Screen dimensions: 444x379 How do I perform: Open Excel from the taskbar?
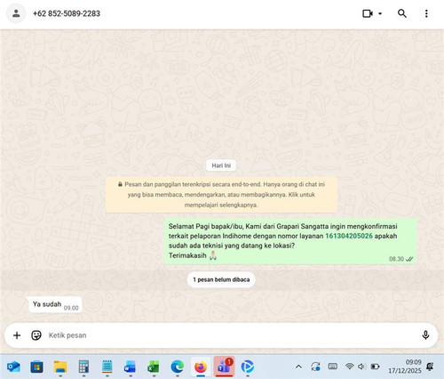click(154, 367)
